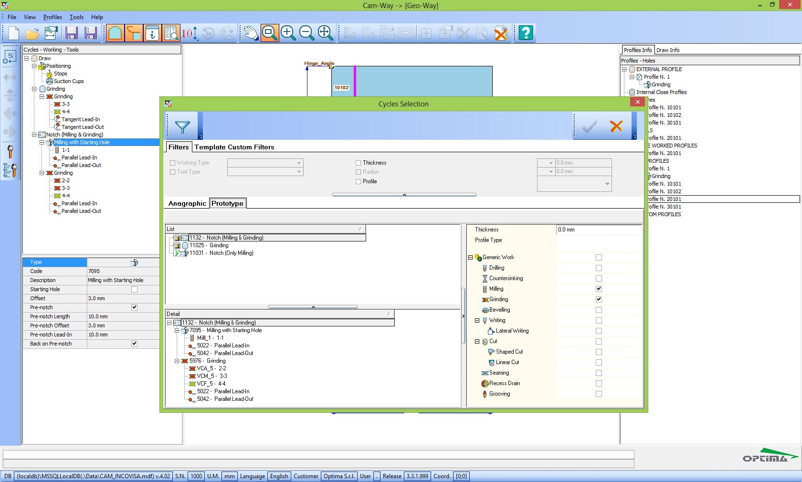Click the Thickness value input field
Screen dimensions: 802x482
point(598,230)
